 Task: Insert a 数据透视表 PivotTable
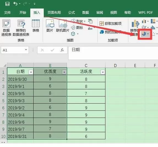coord(6,28)
